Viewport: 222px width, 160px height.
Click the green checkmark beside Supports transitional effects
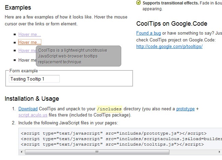pos(138,3)
